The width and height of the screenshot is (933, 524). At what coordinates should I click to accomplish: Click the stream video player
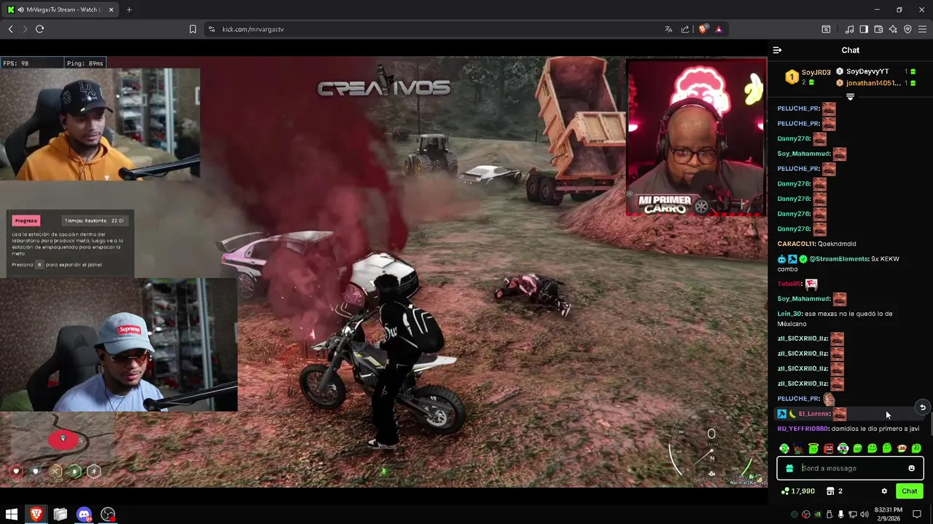(x=383, y=272)
